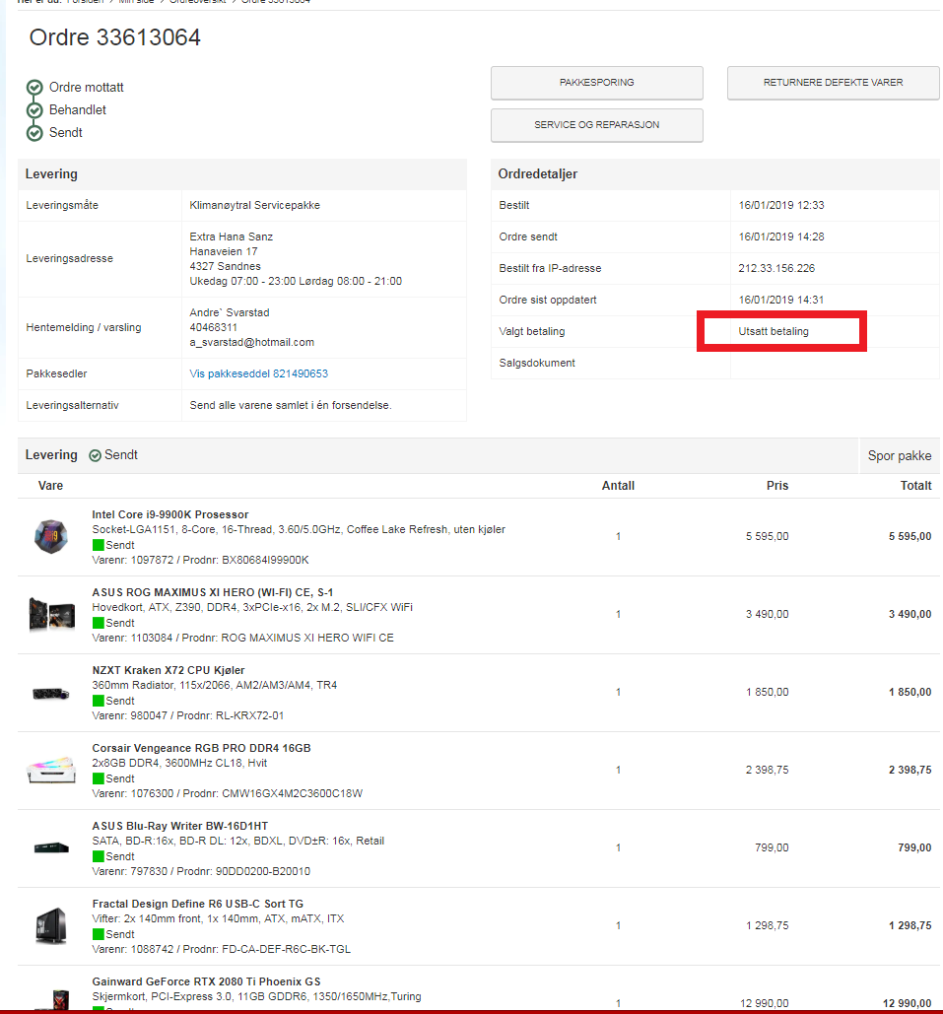Select text 'Varenr: 1097872 / Prodnr: BX80684I99900K'

200,560
